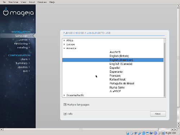Expand the Oceania/Pacific language group
The width and height of the screenshot is (180, 135).
[64, 95]
